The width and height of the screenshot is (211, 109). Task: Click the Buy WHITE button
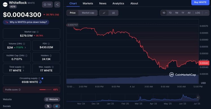coord(200,3)
